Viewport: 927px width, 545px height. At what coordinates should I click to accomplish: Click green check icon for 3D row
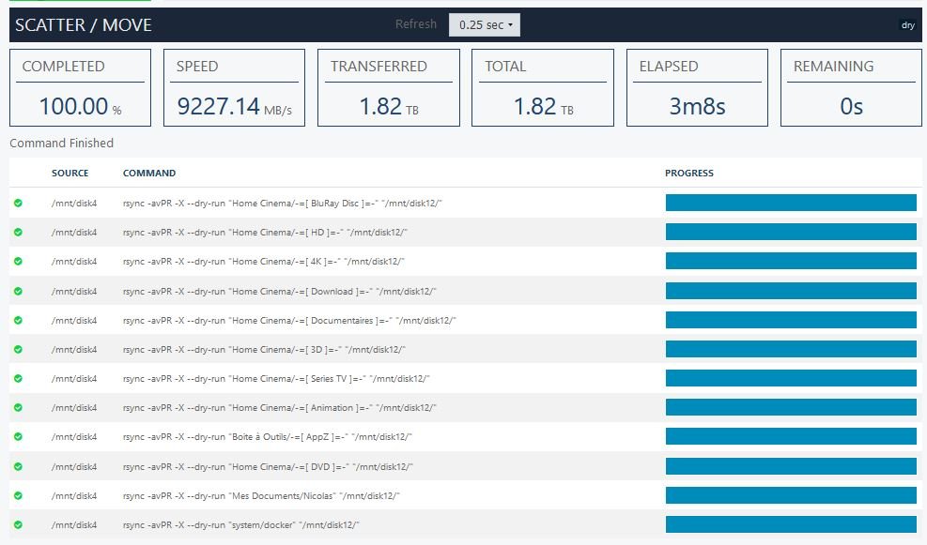(x=19, y=349)
